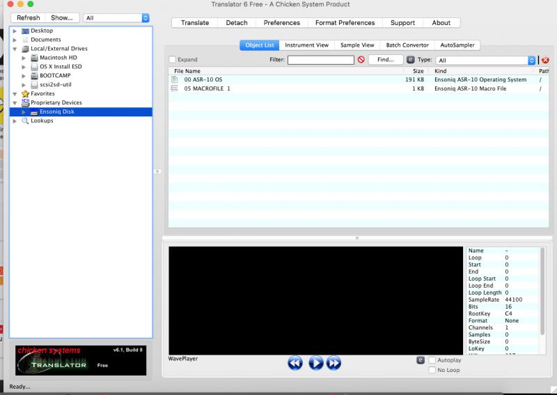Click the file icon of 00 ASR-10 OS
Image resolution: width=557 pixels, height=395 pixels.
(x=175, y=79)
